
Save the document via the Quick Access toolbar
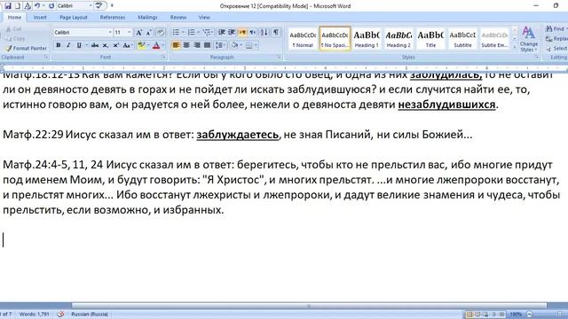pyautogui.click(x=8, y=6)
